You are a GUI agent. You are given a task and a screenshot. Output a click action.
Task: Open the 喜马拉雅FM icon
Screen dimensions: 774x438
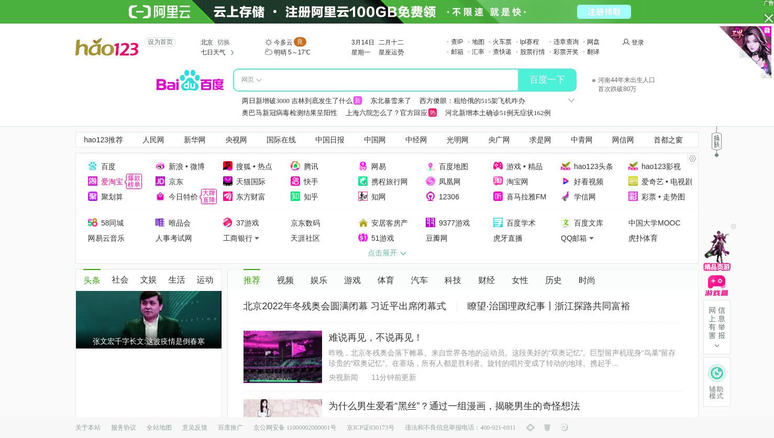coord(498,197)
